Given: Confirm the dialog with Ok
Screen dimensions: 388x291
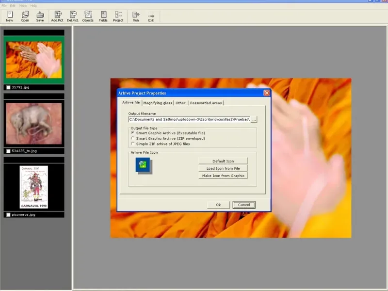Looking at the screenshot, I should [x=218, y=205].
